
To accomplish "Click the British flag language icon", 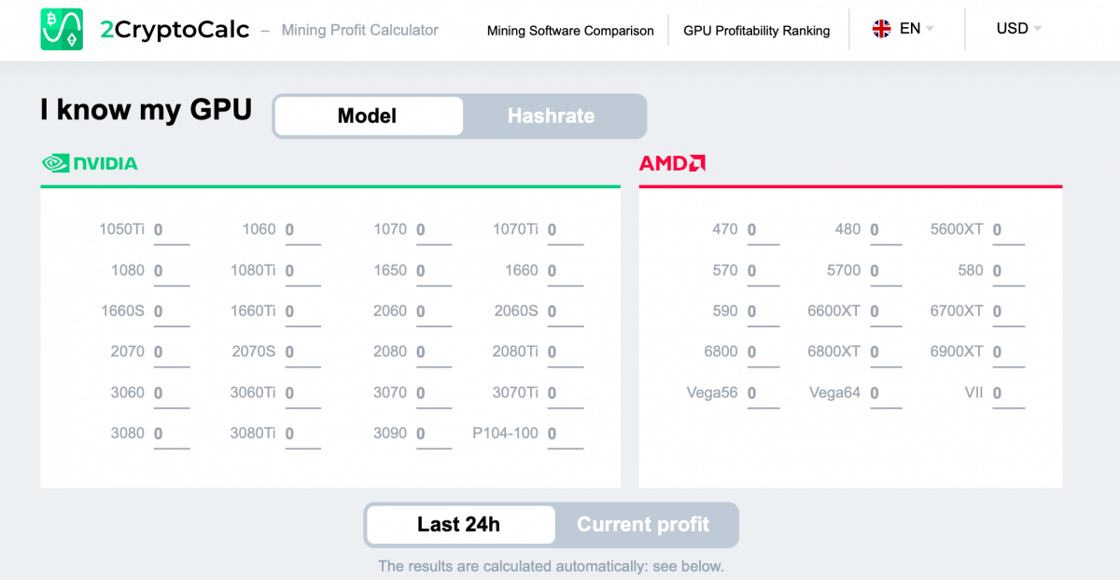I will (880, 28).
